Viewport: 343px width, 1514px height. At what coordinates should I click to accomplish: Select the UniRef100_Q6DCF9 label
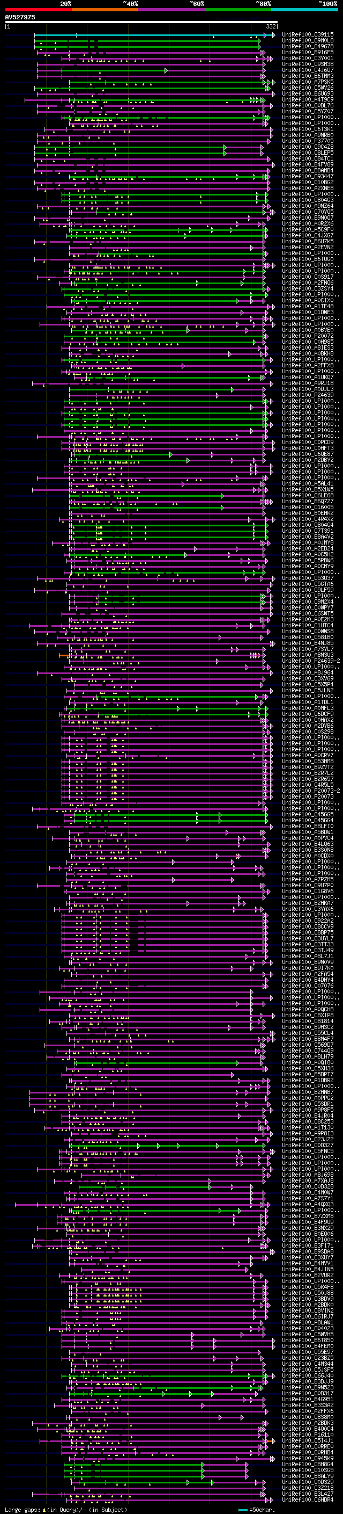(308, 714)
